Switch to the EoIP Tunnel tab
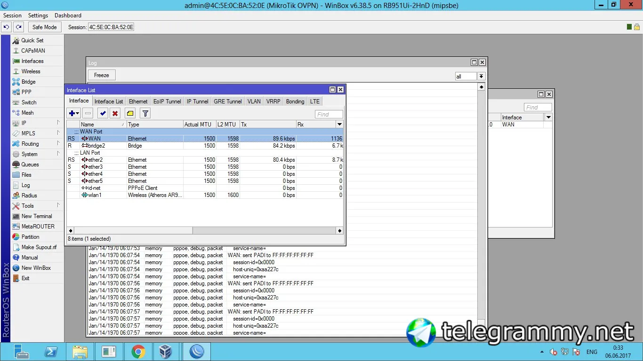Screen dimensions: 643x361 (x=167, y=102)
